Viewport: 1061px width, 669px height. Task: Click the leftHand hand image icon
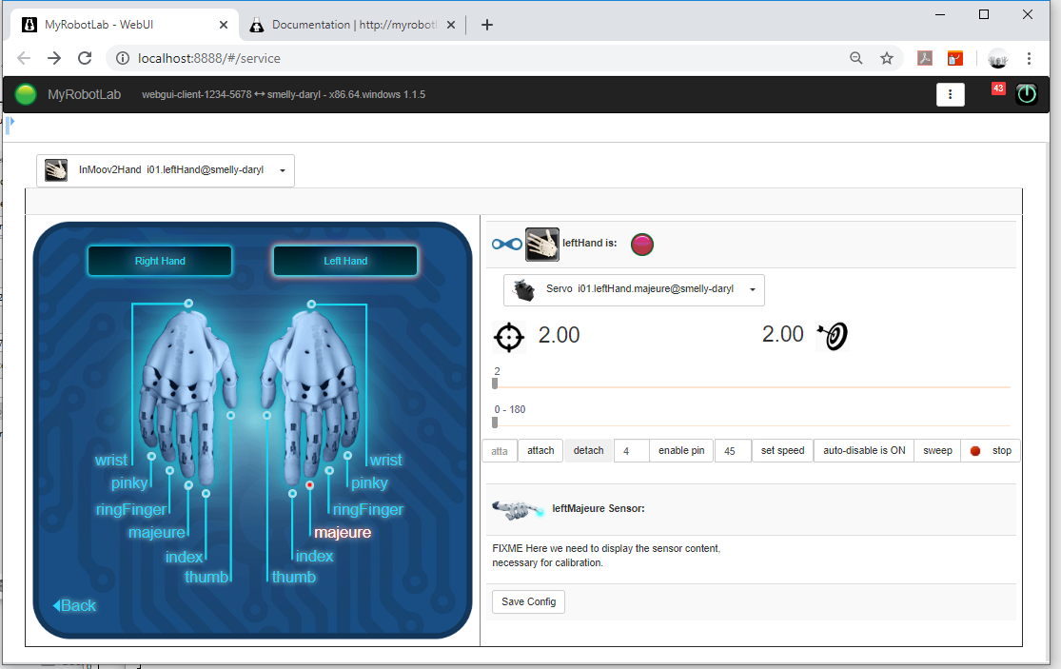(542, 245)
